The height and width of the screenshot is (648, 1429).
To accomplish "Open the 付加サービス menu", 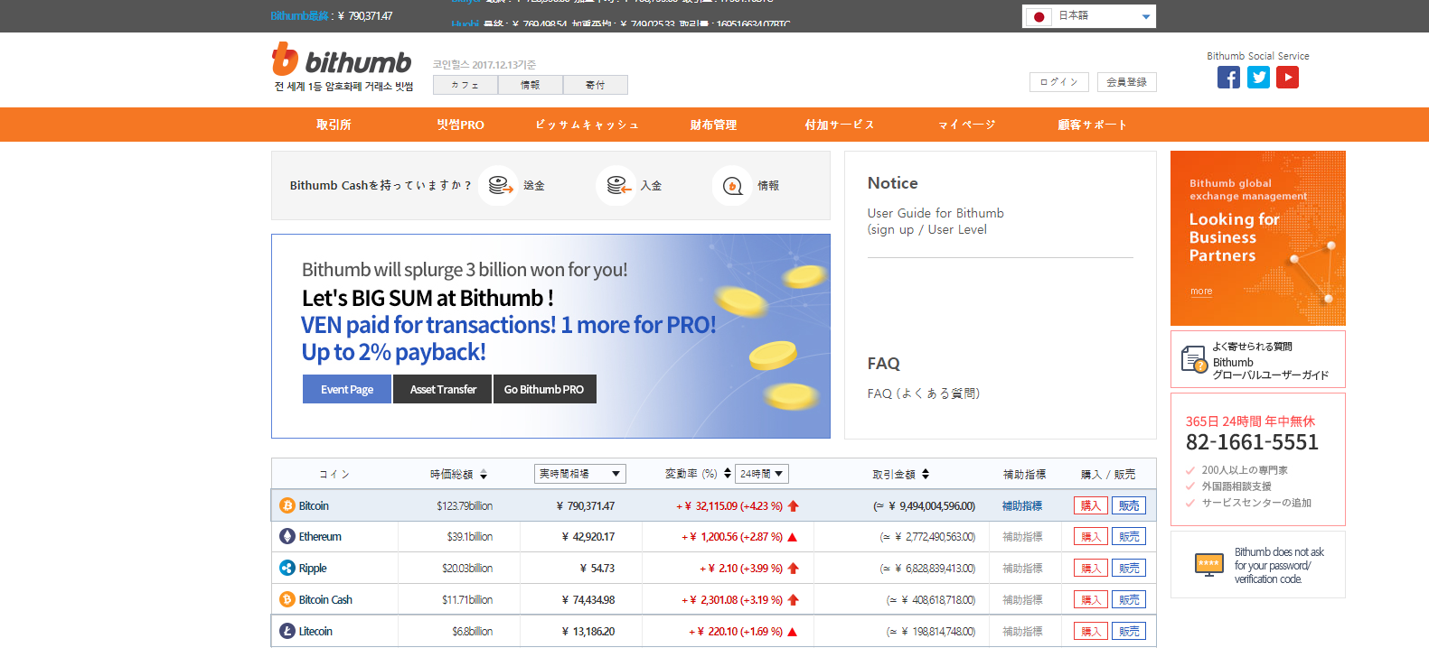I will 840,125.
